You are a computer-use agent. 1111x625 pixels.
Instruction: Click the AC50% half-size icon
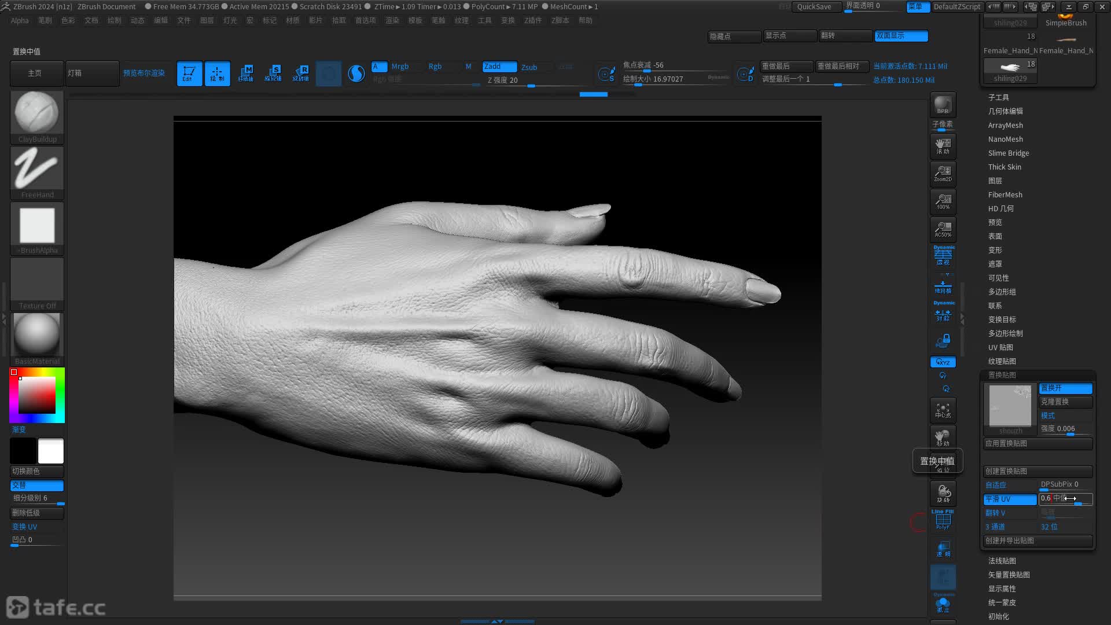pyautogui.click(x=943, y=229)
